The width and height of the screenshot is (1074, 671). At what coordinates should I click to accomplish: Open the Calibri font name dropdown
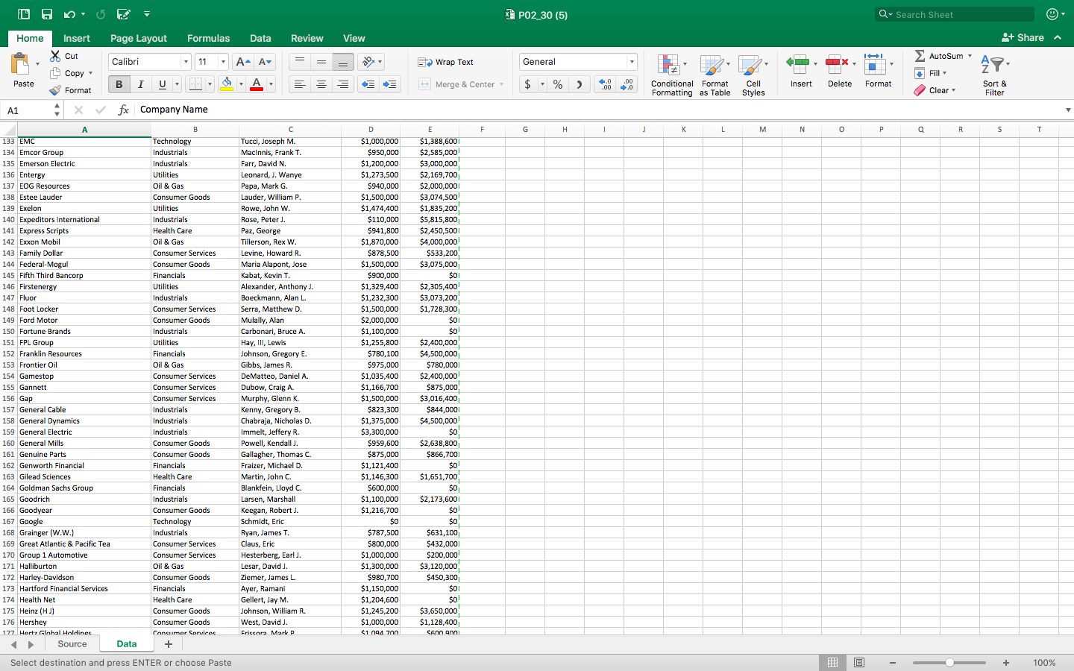point(186,62)
